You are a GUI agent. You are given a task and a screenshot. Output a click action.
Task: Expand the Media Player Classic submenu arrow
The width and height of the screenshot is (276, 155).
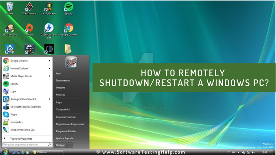click(49, 76)
